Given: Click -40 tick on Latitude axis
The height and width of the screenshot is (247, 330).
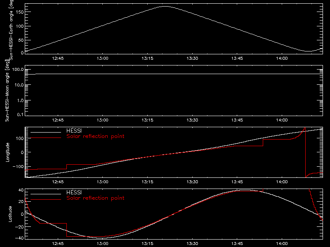Looking at the screenshot, I should click(x=19, y=238).
